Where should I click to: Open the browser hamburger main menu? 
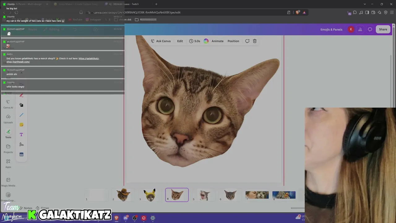392,12
